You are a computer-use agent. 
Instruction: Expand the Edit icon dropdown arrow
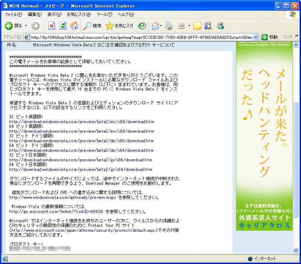pyautogui.click(x=189, y=25)
